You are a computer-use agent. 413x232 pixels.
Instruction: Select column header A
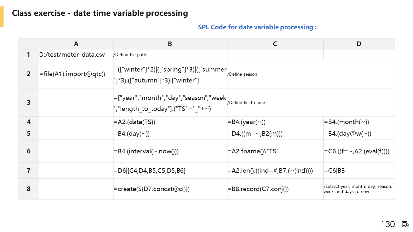coord(76,44)
